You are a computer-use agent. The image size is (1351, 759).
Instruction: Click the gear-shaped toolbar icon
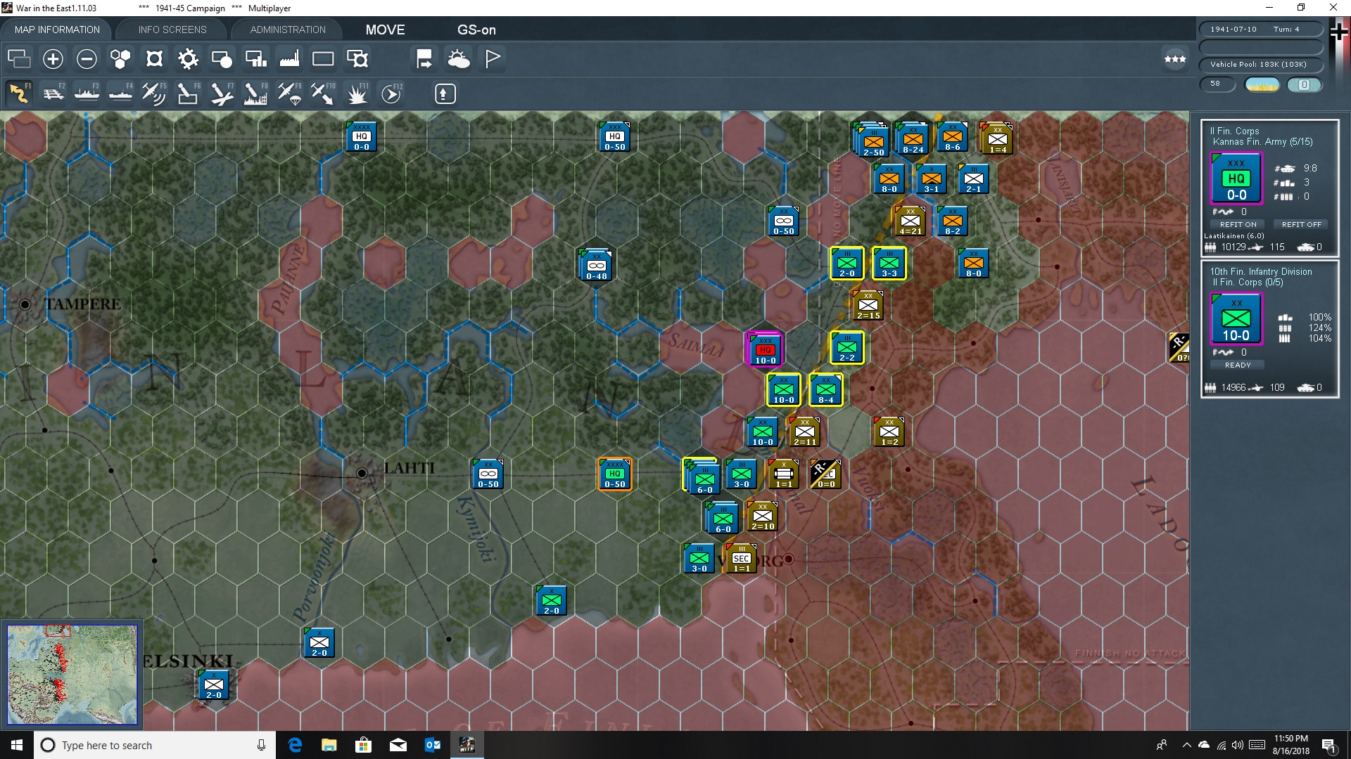(x=188, y=58)
